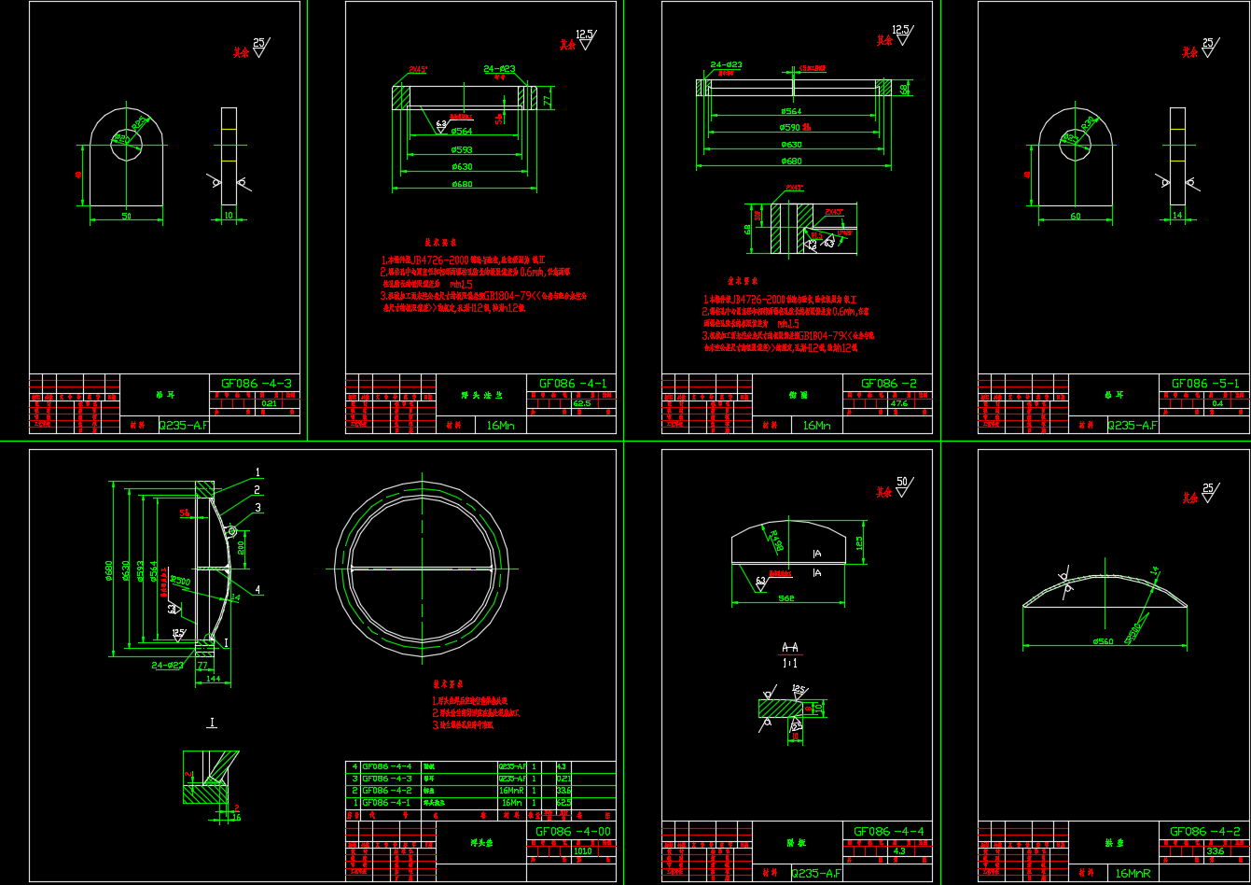Image resolution: width=1251 pixels, height=885 pixels.
Task: Click the GF086 -4-00 assembly drawing number
Action: pos(573,831)
